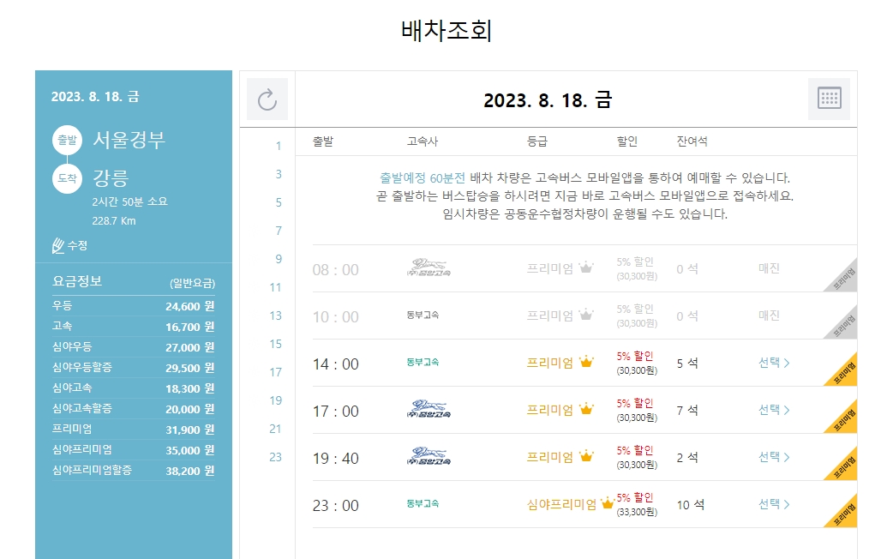
Task: Click bus company logo on 17:00 row
Action: (429, 409)
